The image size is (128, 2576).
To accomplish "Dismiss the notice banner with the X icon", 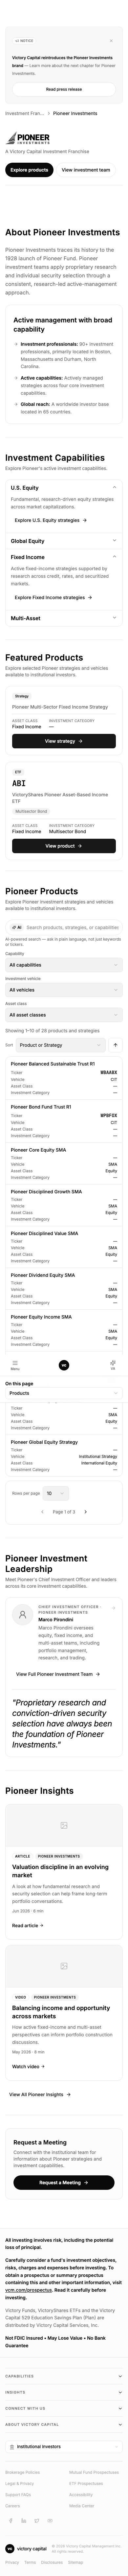I will click(111, 41).
